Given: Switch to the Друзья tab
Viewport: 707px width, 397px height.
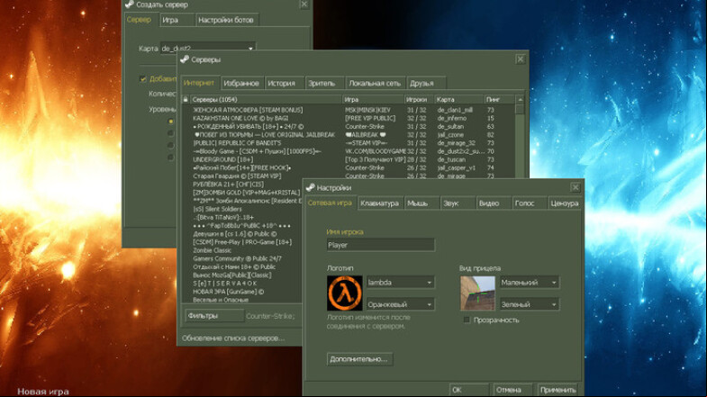Looking at the screenshot, I should (426, 84).
